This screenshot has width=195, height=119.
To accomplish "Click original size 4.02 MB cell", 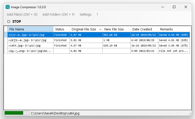I will point(86,51).
